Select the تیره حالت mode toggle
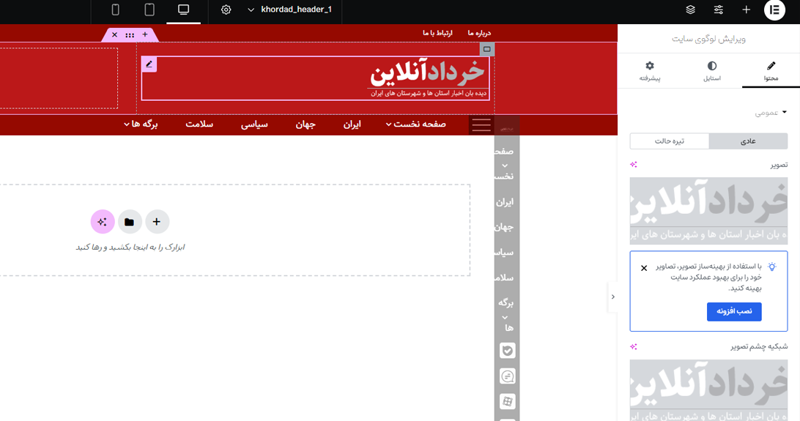This screenshot has height=421, width=800. 670,141
